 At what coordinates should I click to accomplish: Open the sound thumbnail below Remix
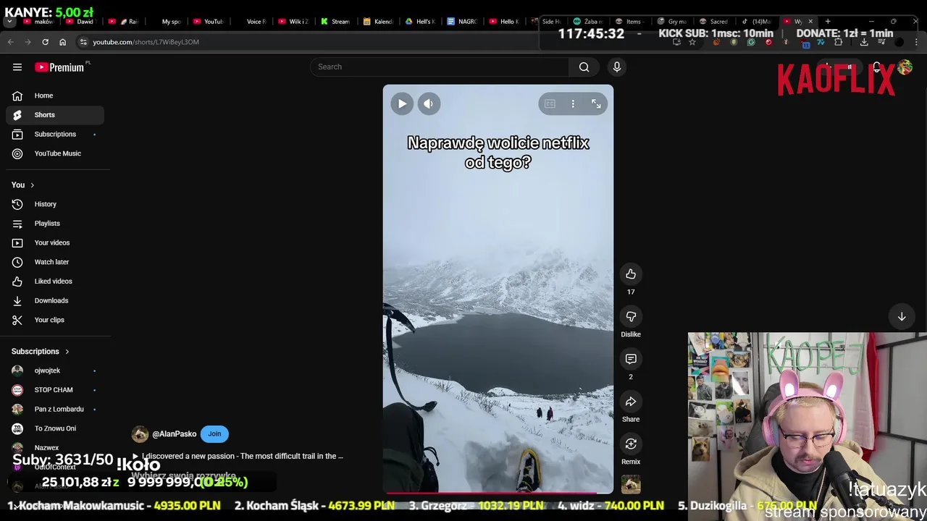point(631,484)
